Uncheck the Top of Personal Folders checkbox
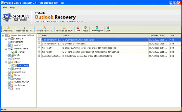Viewport: 182px width, 112px height. [6, 35]
